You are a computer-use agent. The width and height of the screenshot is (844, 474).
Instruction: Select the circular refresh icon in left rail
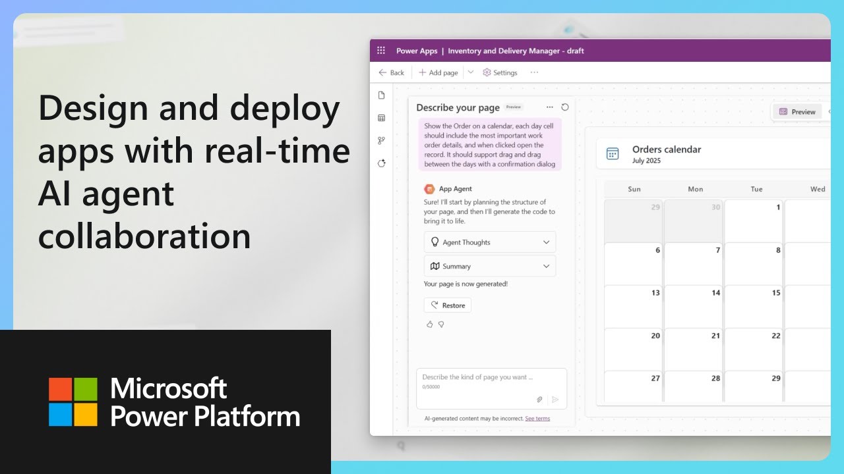pos(381,163)
